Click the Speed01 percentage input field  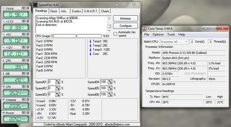(x=52, y=82)
